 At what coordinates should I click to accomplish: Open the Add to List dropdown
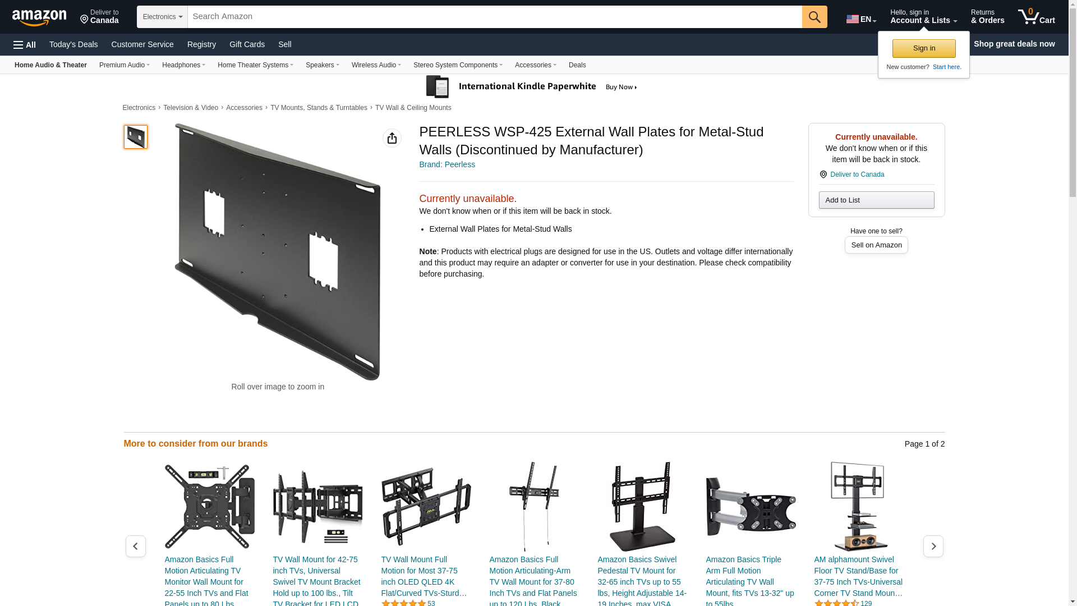click(x=876, y=200)
